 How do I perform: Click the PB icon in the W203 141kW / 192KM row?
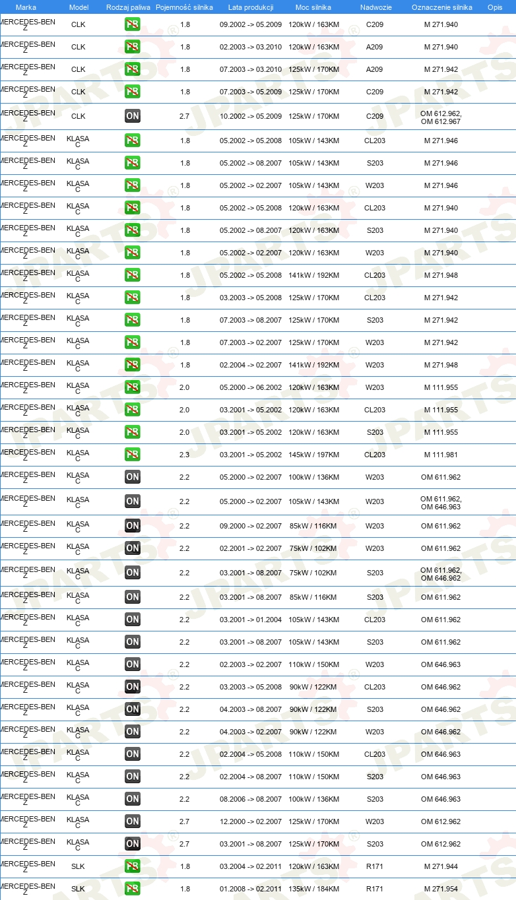pyautogui.click(x=132, y=364)
